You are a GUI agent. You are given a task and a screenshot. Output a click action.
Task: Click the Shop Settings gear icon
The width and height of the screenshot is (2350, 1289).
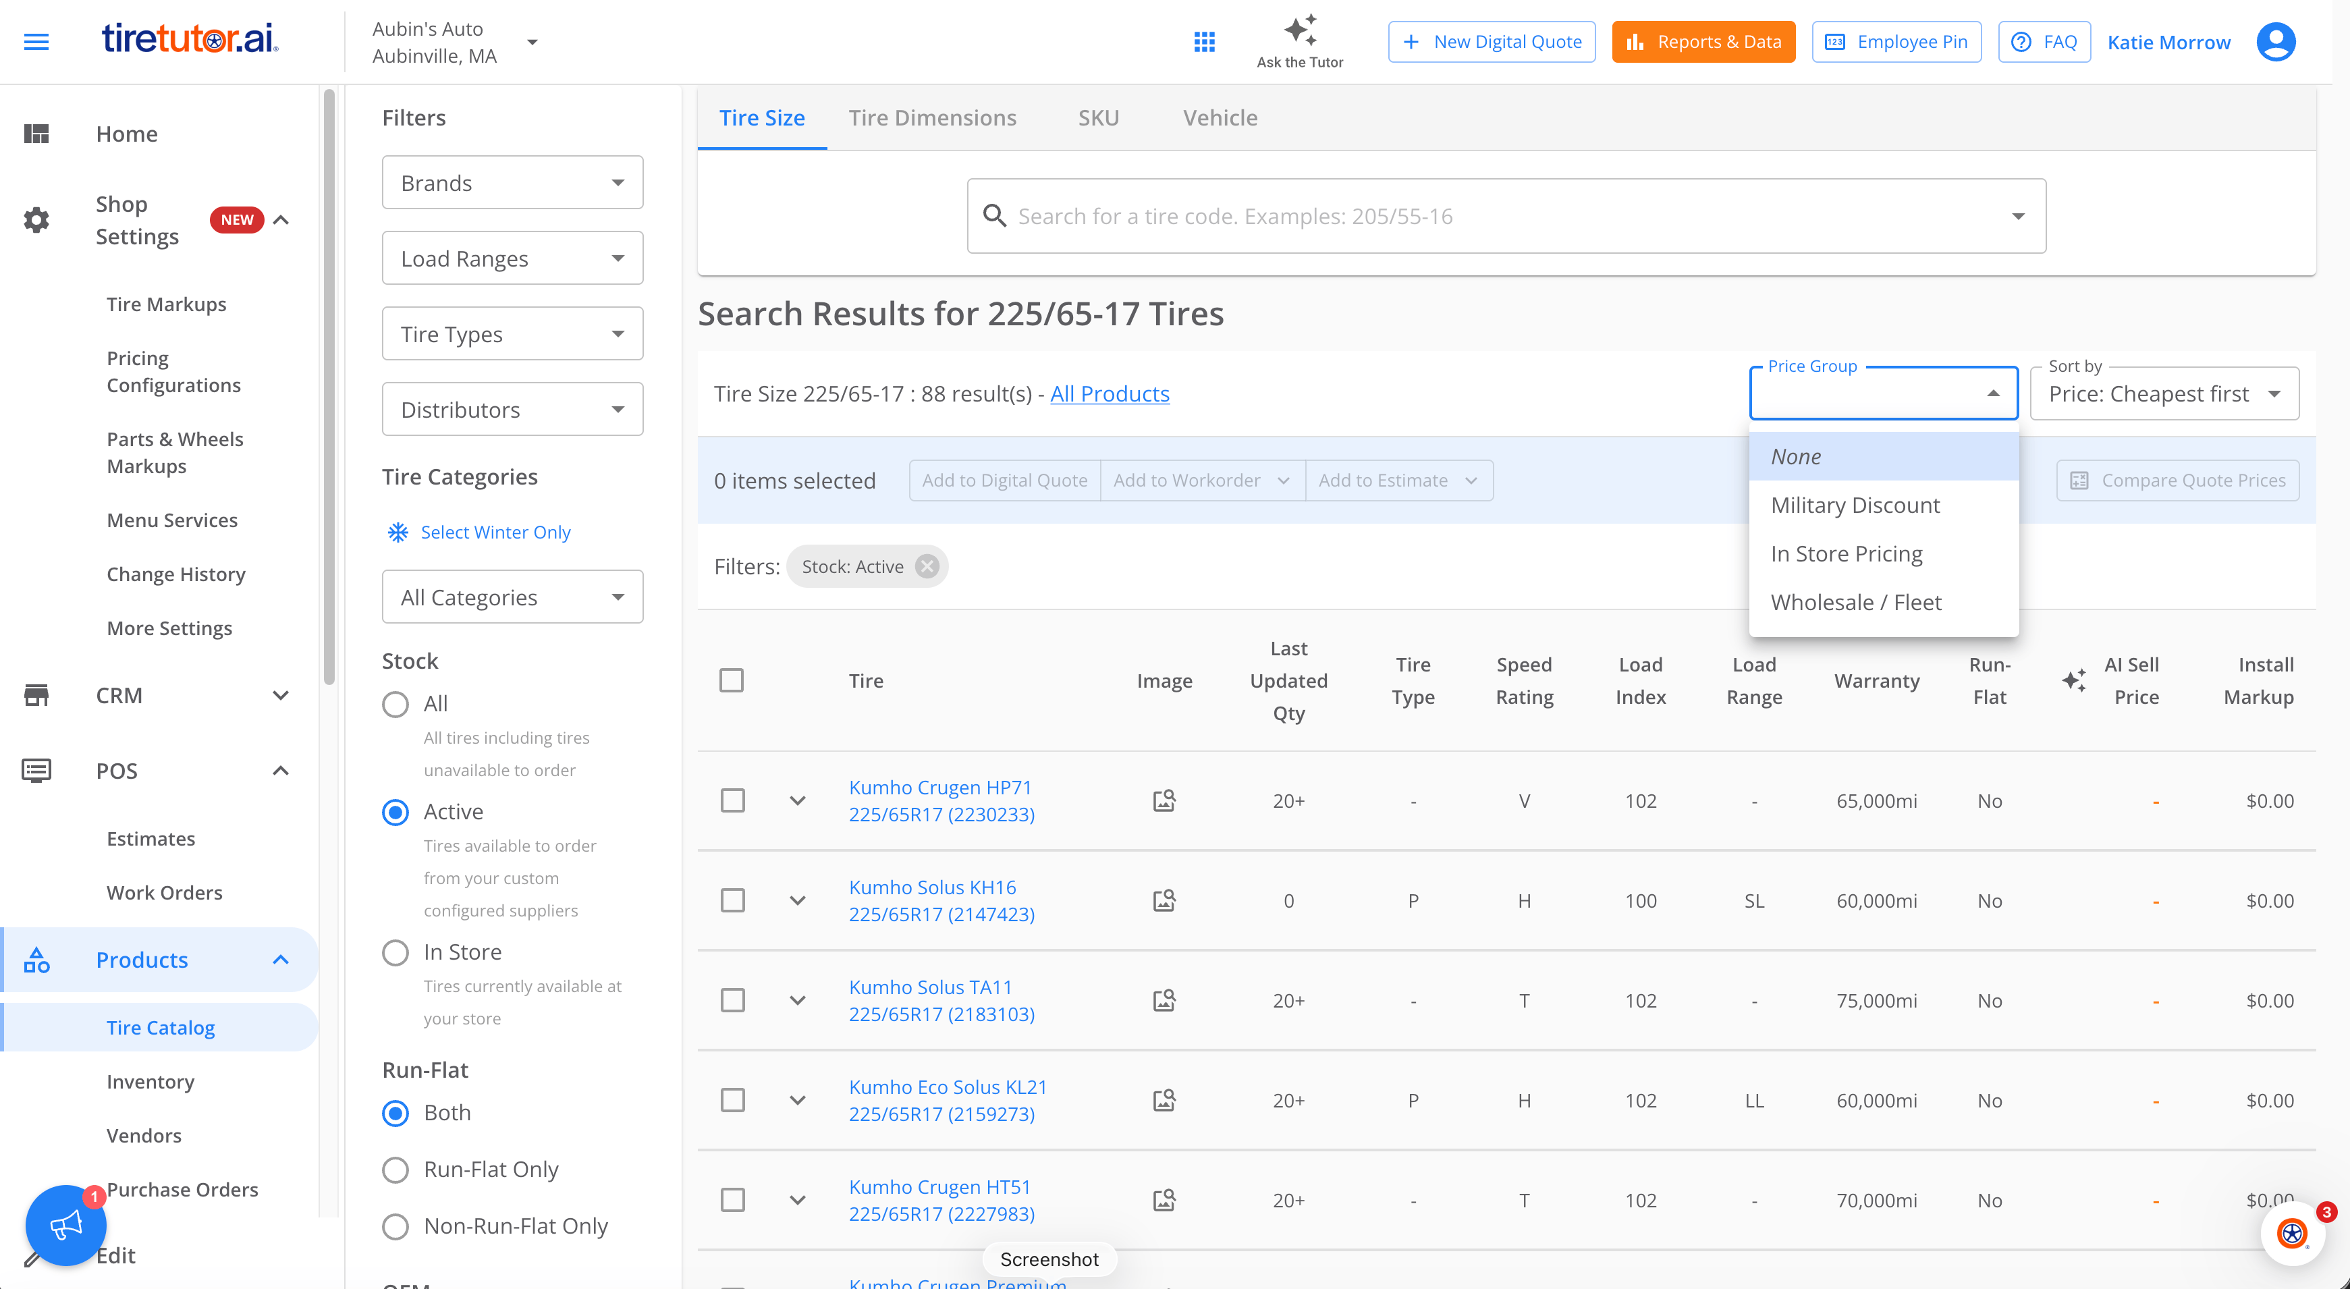[36, 220]
